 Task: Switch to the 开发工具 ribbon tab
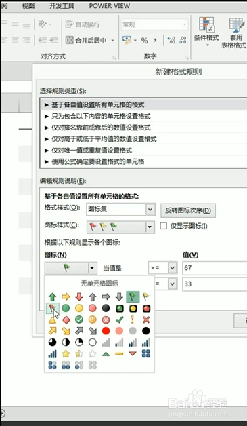click(62, 6)
